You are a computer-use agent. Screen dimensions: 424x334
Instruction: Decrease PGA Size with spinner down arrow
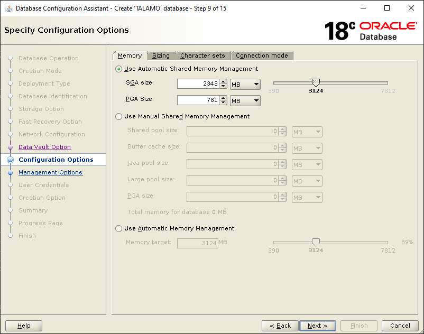coord(223,103)
